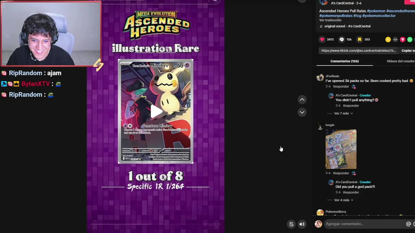Open original sound - A's CardCentral link
This screenshot has width=415, height=233.
point(347,26)
